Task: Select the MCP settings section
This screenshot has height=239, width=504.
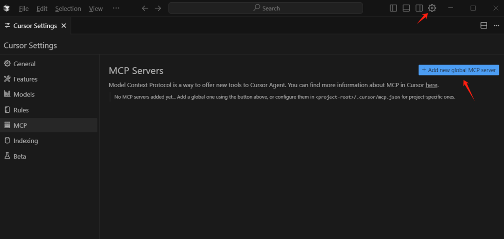Action: (x=49, y=125)
